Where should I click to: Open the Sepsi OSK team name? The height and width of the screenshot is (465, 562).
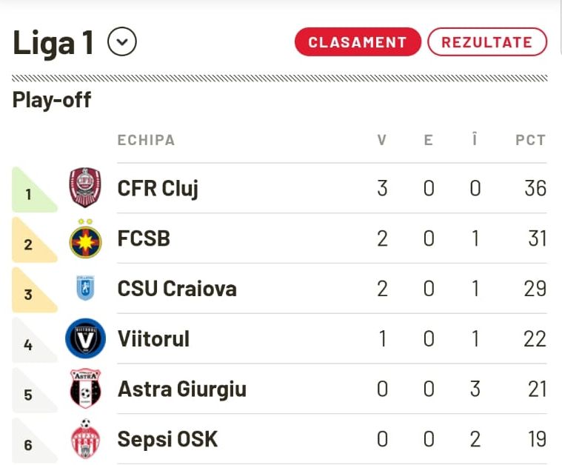point(167,439)
